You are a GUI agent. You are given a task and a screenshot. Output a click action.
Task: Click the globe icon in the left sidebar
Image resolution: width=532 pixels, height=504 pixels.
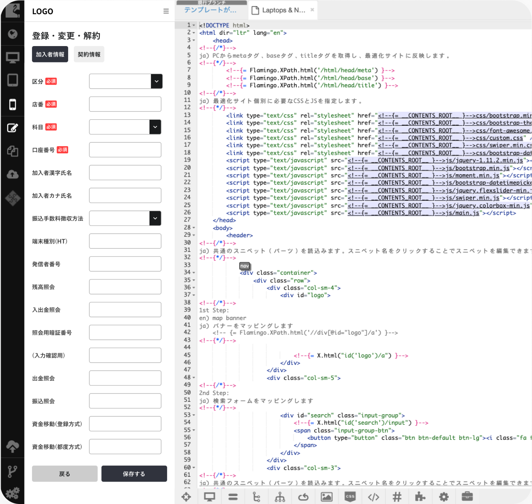click(12, 34)
